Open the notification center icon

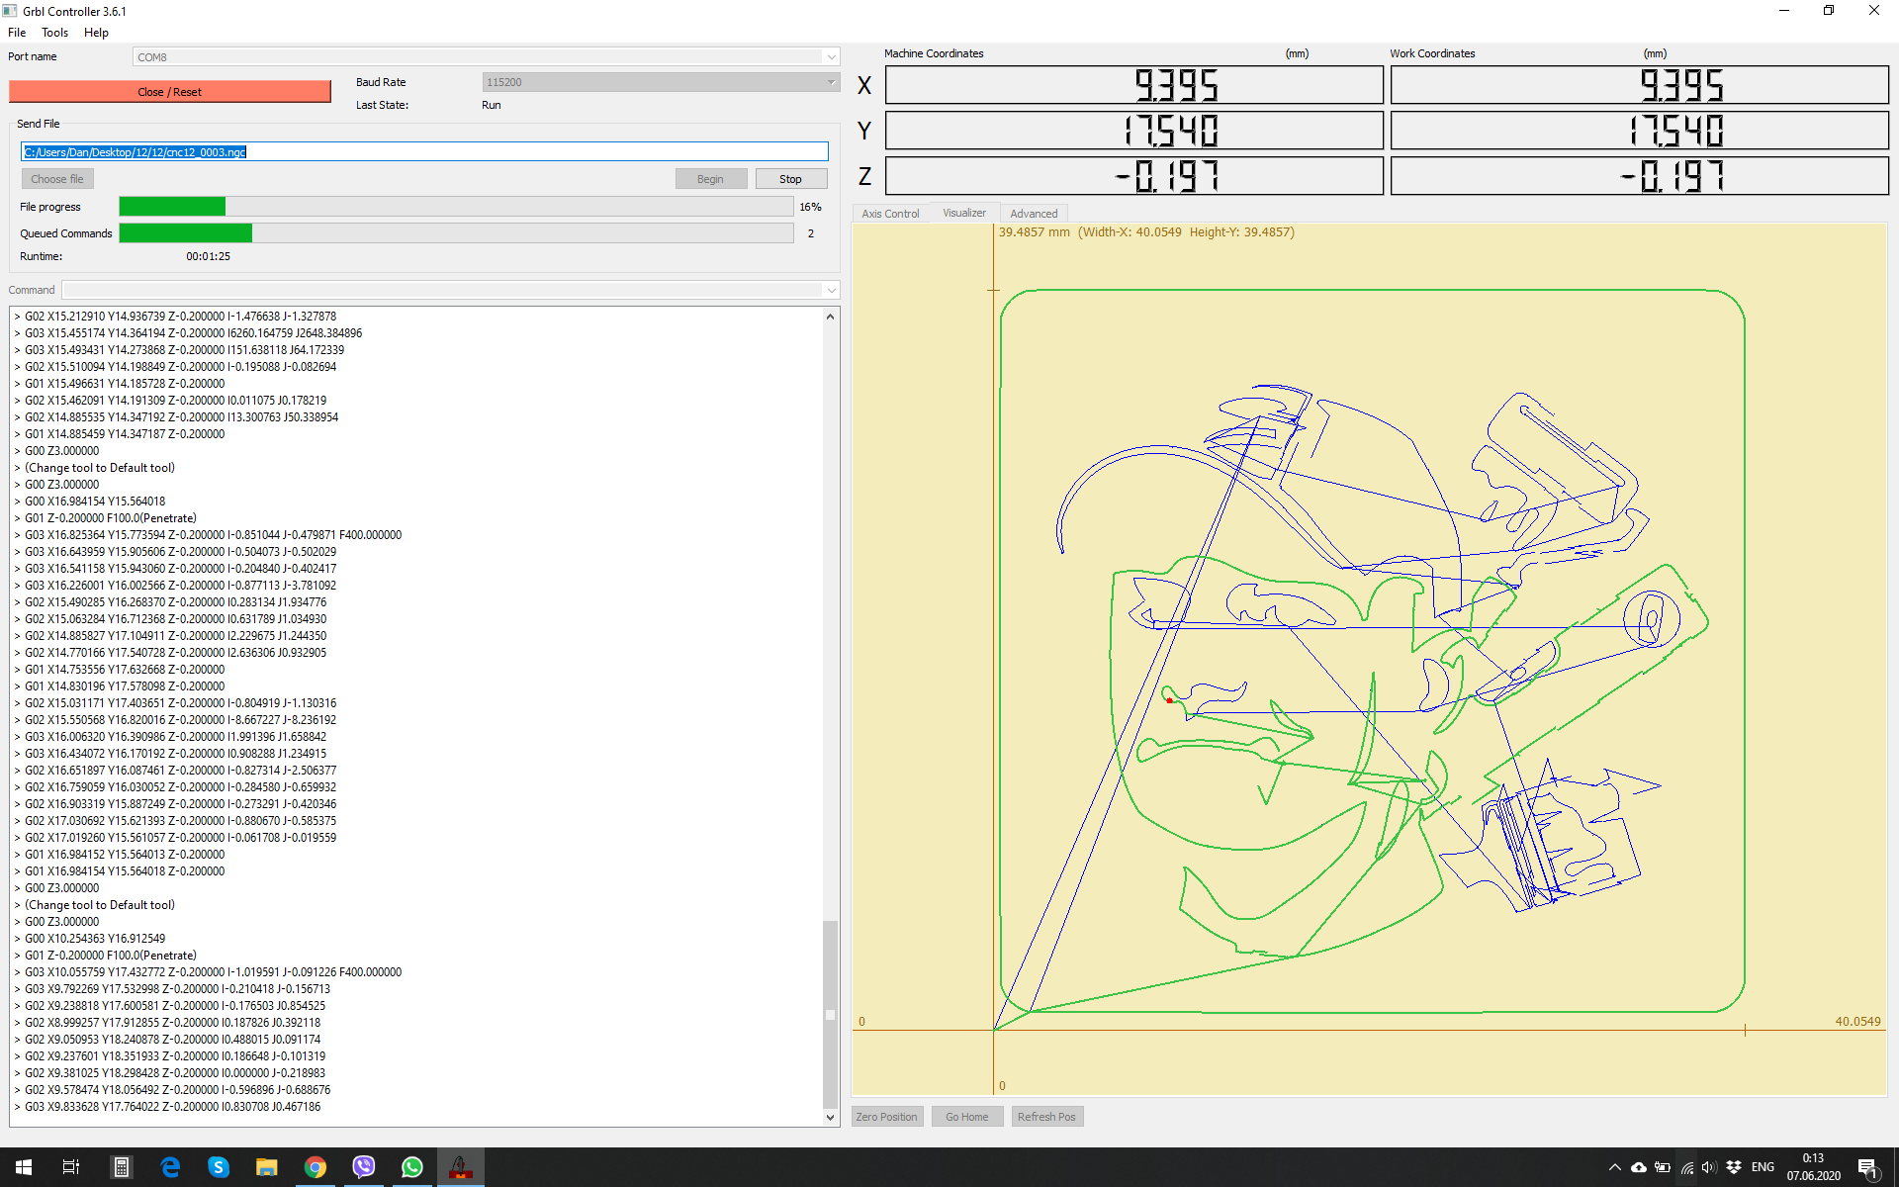coord(1867,1167)
